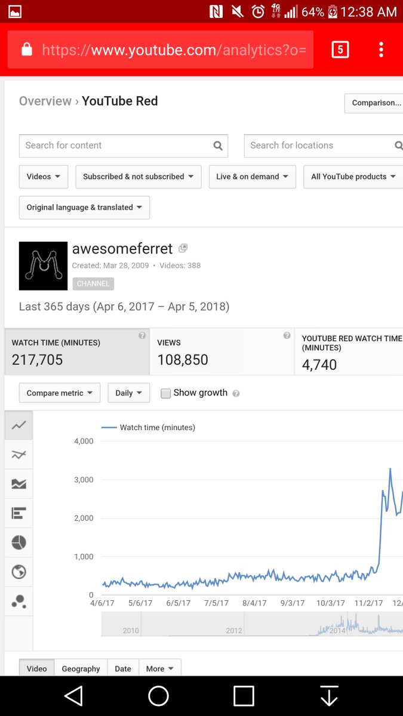
Task: Open the Videos filter dropdown
Action: [x=44, y=177]
